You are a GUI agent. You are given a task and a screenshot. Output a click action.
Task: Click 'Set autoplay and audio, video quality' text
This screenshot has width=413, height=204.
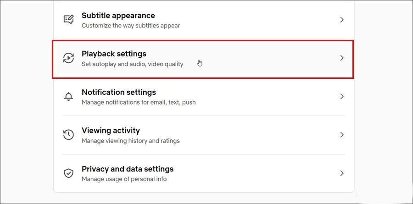(x=132, y=64)
